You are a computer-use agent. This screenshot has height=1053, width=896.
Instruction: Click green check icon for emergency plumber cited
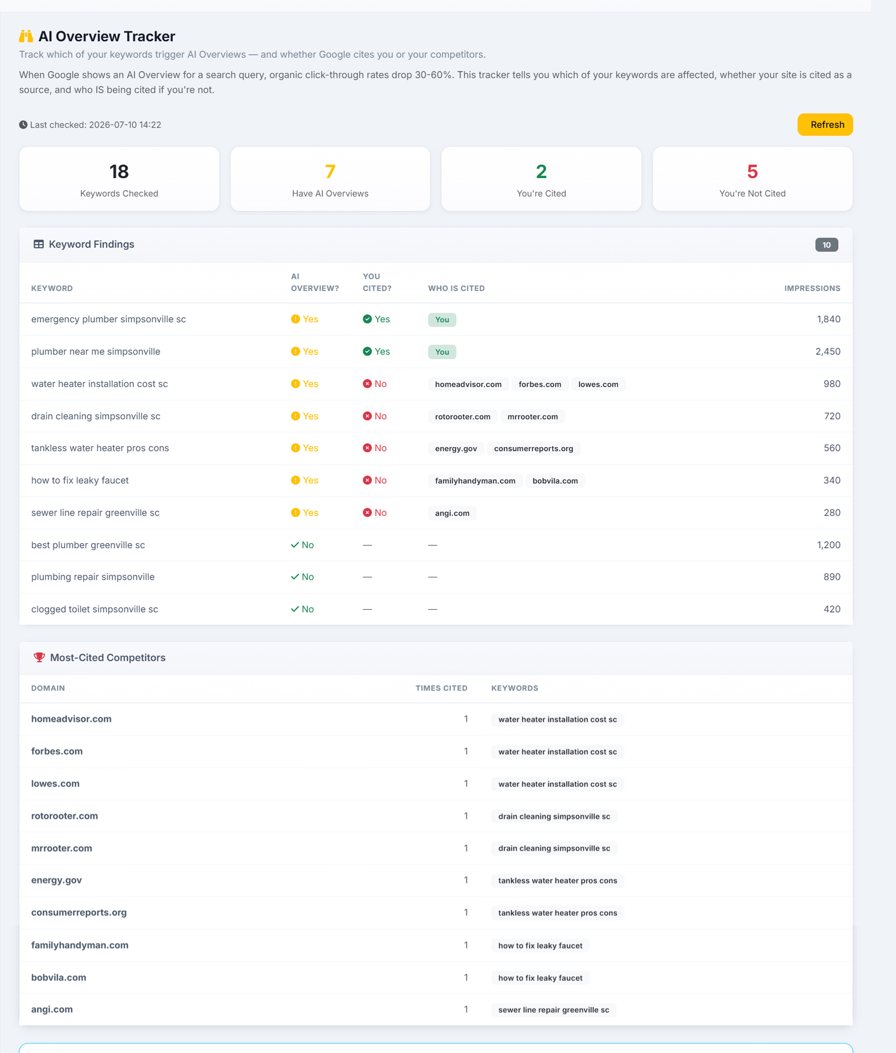(367, 319)
